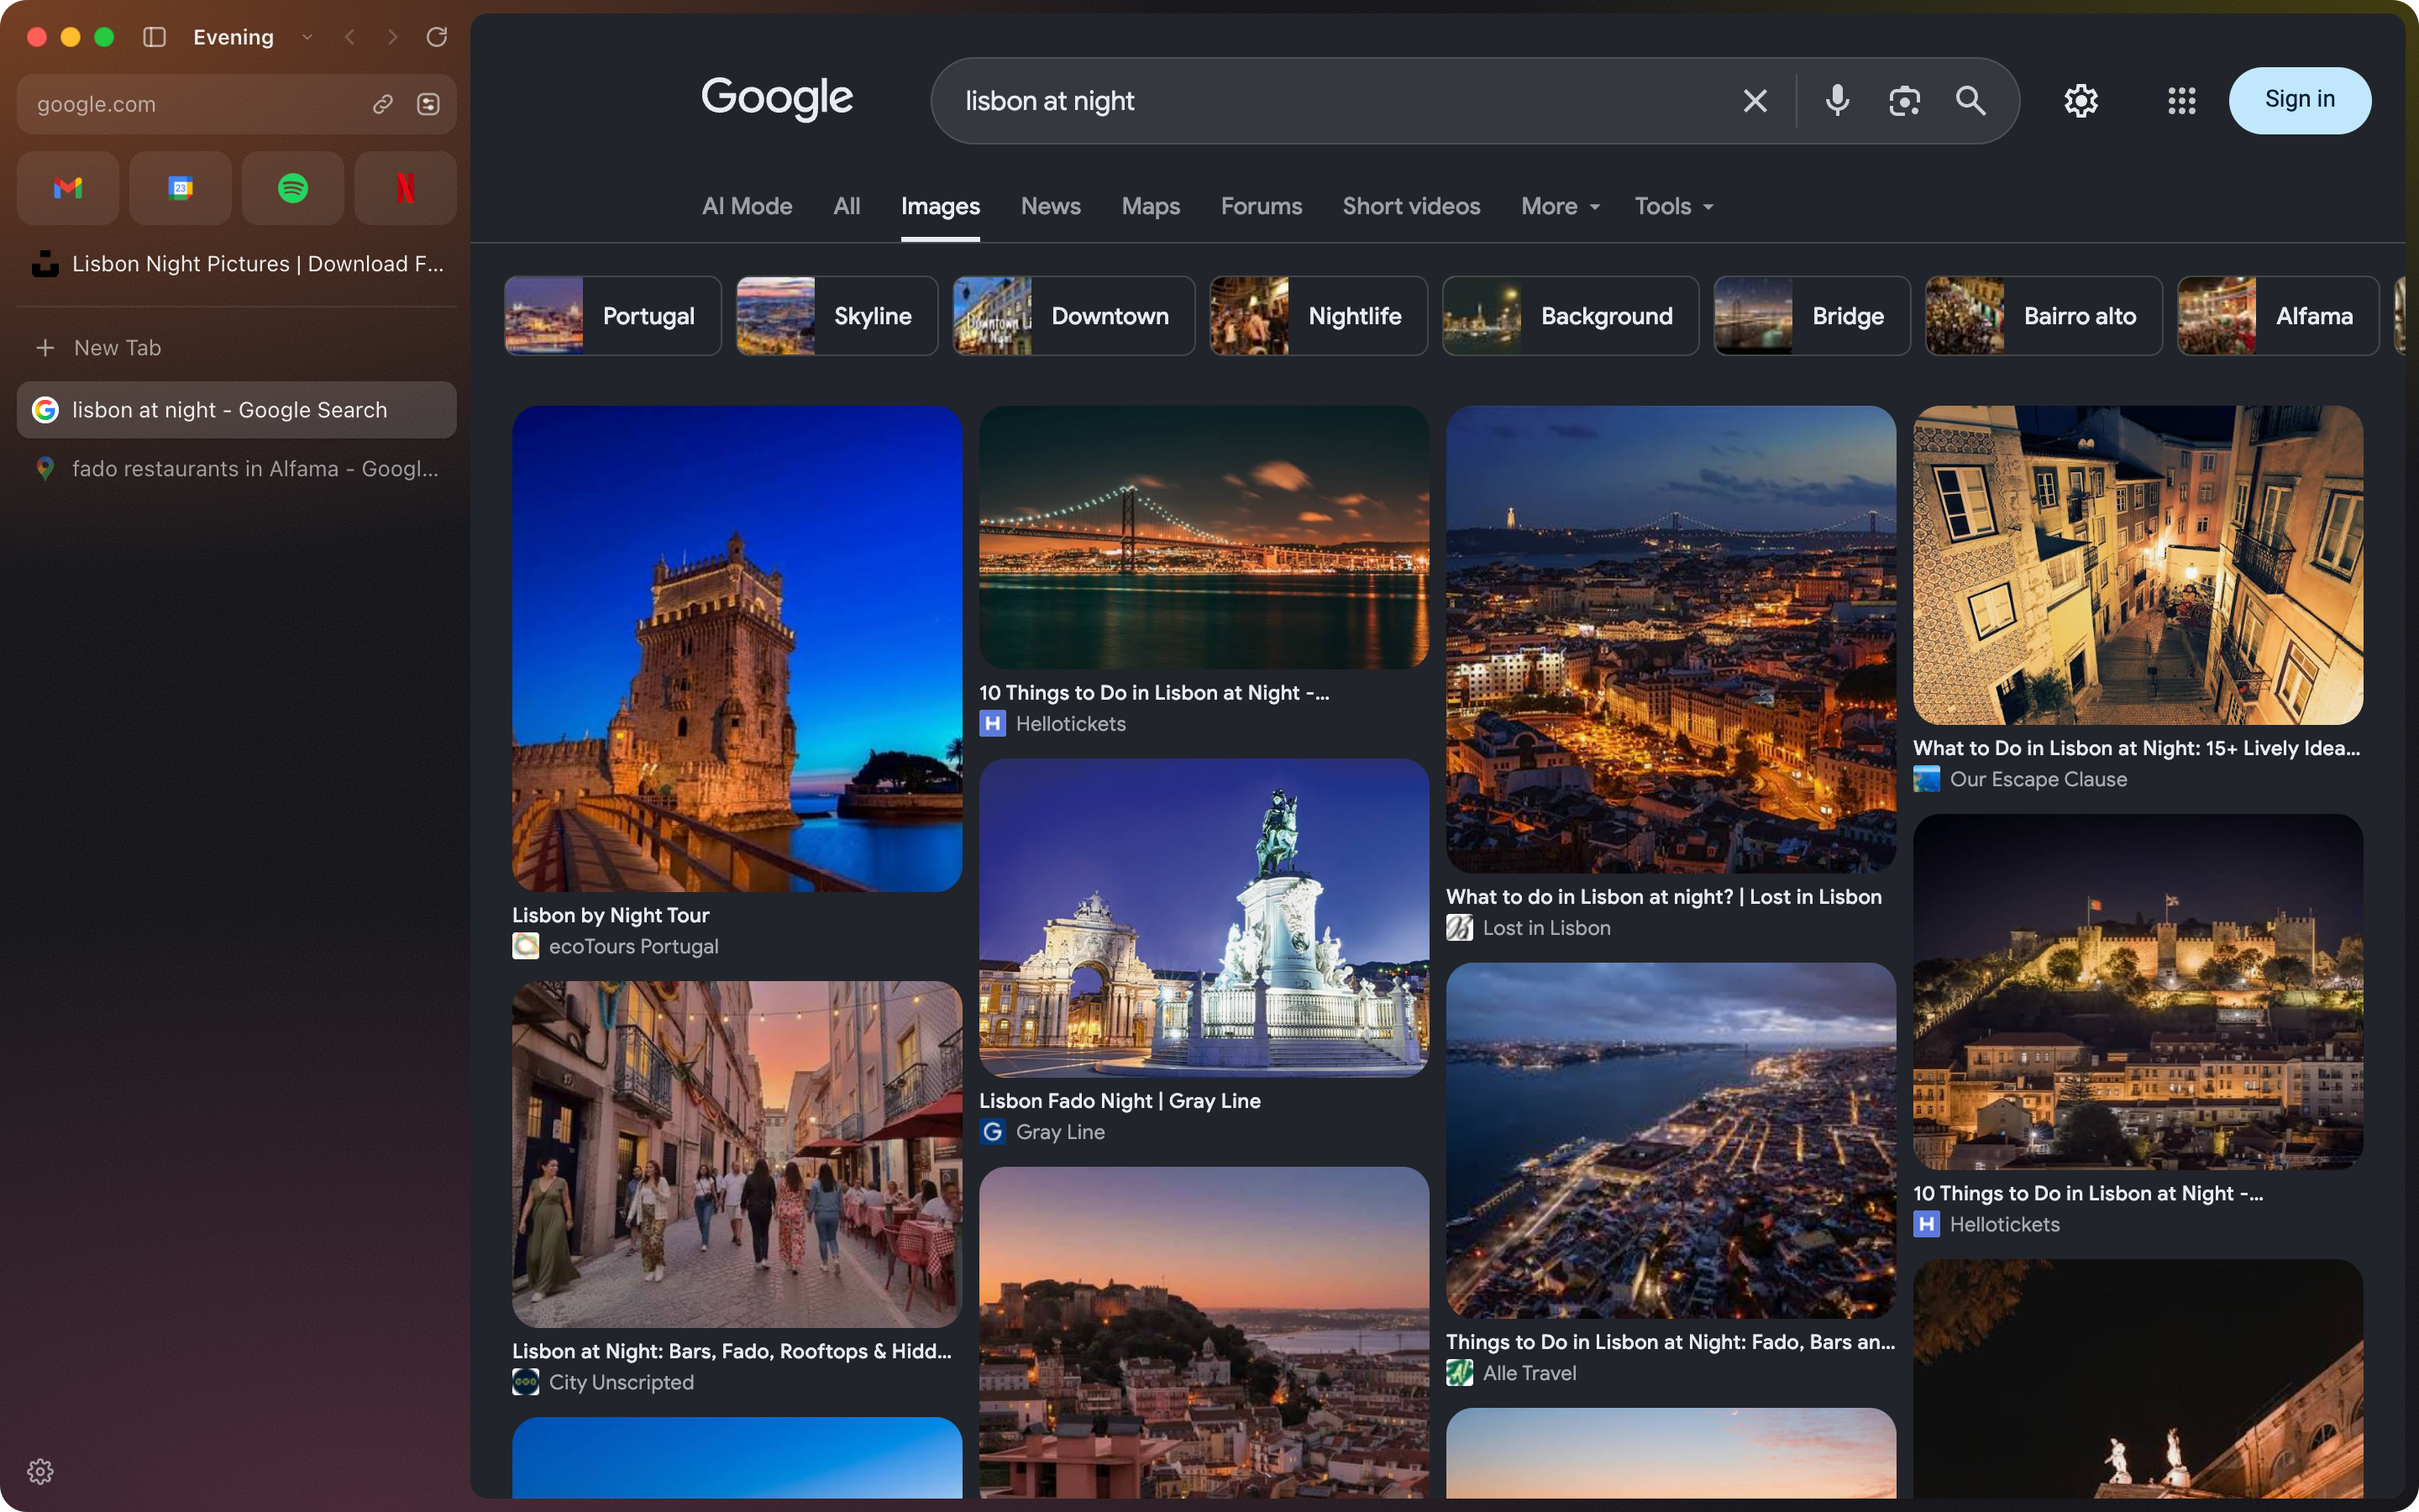Filter images by Nightlife chip

point(1319,316)
